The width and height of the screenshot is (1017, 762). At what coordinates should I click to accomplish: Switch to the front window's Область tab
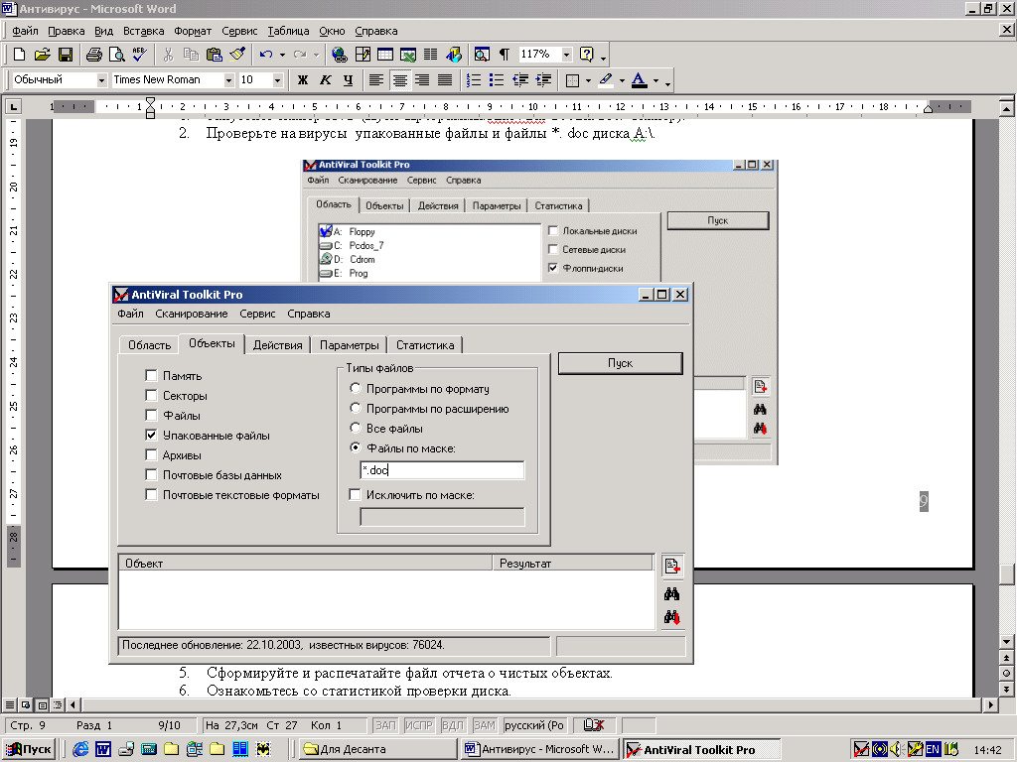149,344
